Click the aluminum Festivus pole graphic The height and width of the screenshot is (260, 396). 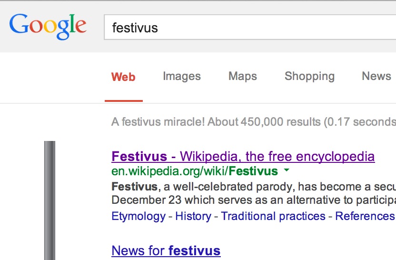(49, 200)
